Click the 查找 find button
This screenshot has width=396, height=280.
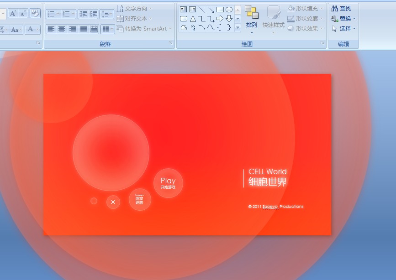pyautogui.click(x=341, y=9)
